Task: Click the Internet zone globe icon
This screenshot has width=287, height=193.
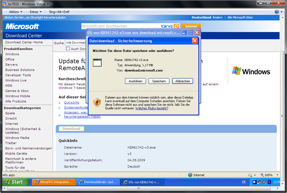Action: click(190, 175)
